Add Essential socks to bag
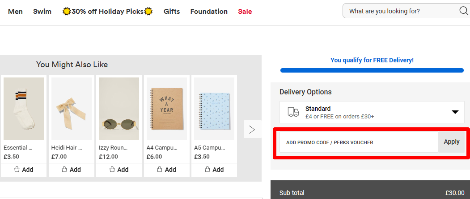This screenshot has width=470, height=199. point(24,170)
